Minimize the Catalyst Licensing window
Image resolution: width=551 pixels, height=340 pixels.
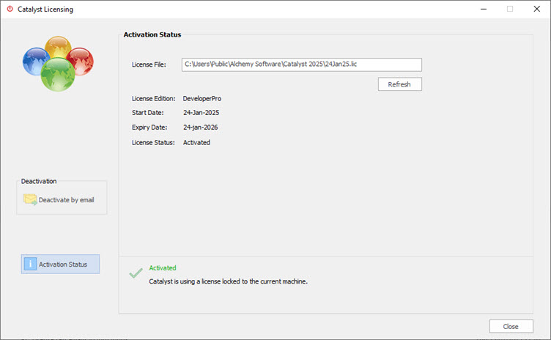(x=484, y=9)
